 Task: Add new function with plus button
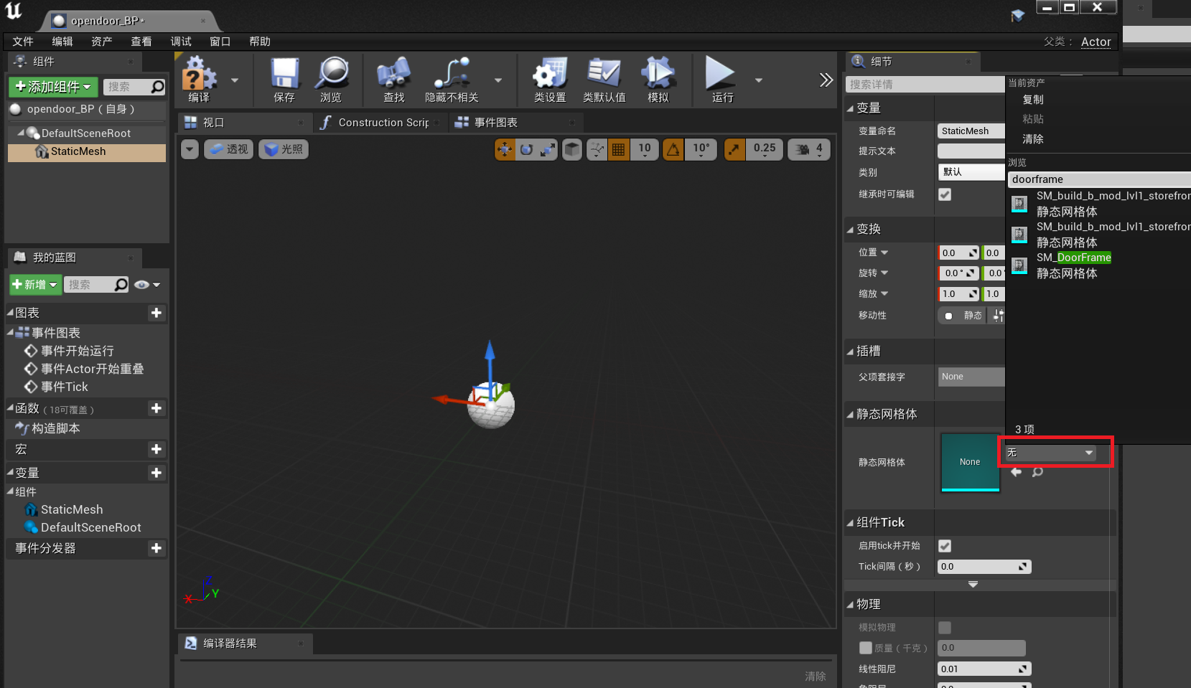coord(157,408)
